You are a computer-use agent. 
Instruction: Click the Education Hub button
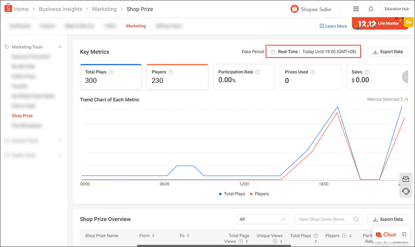[396, 9]
